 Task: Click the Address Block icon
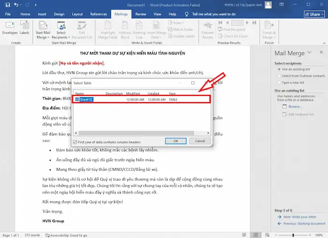click(126, 28)
